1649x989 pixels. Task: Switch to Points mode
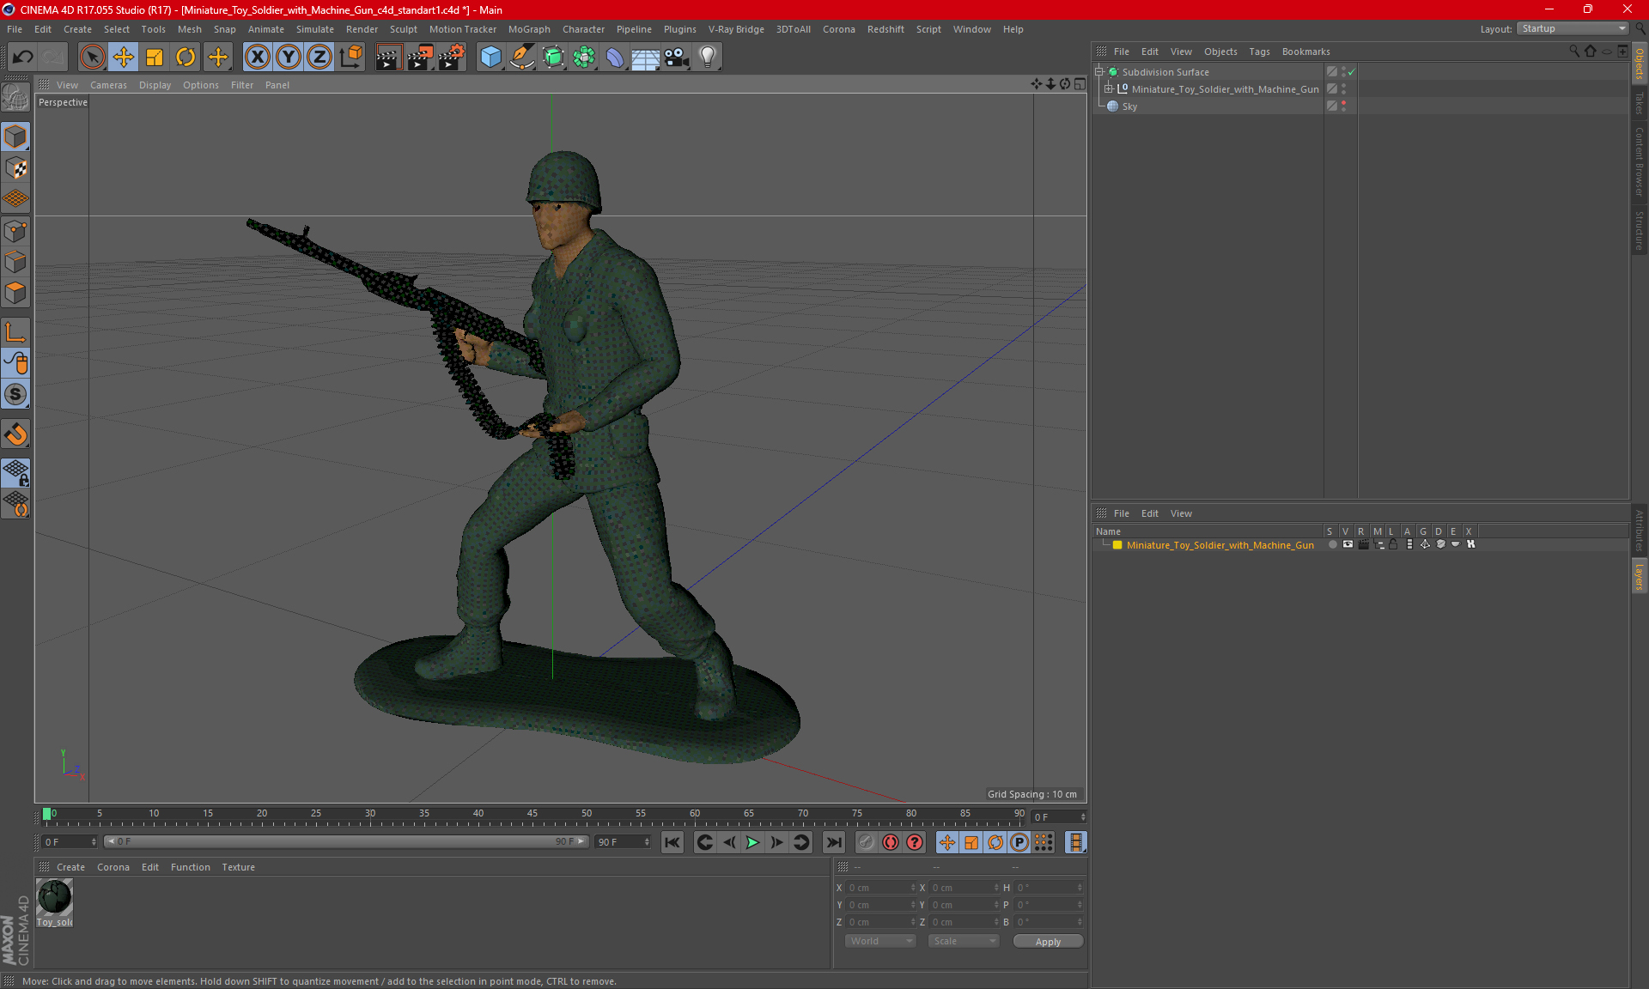(15, 231)
